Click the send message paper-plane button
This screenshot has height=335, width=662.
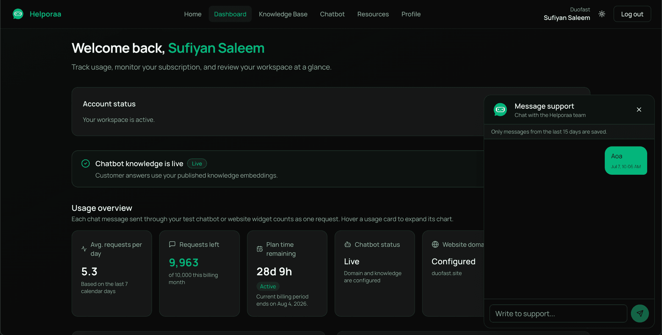click(640, 313)
